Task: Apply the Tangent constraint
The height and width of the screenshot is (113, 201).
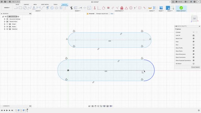Action: tap(104, 8)
